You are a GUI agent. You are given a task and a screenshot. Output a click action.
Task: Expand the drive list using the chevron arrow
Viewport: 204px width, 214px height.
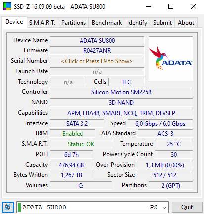tap(164, 207)
